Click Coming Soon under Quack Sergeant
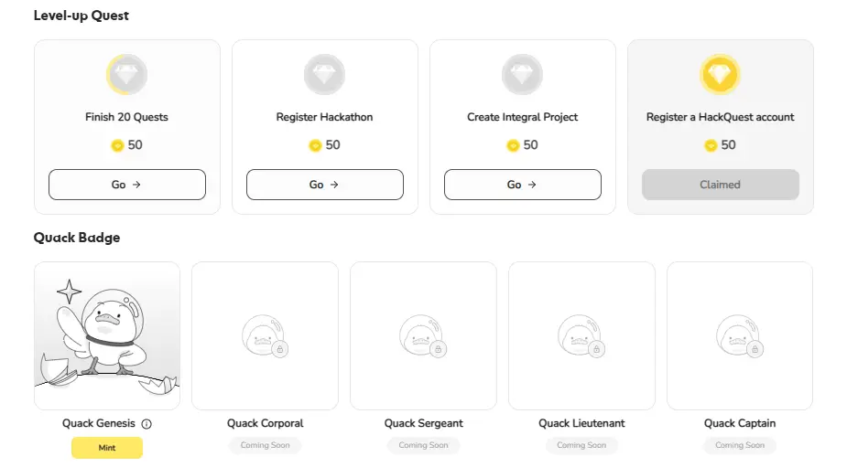Image resolution: width=847 pixels, height=467 pixels. tap(423, 445)
